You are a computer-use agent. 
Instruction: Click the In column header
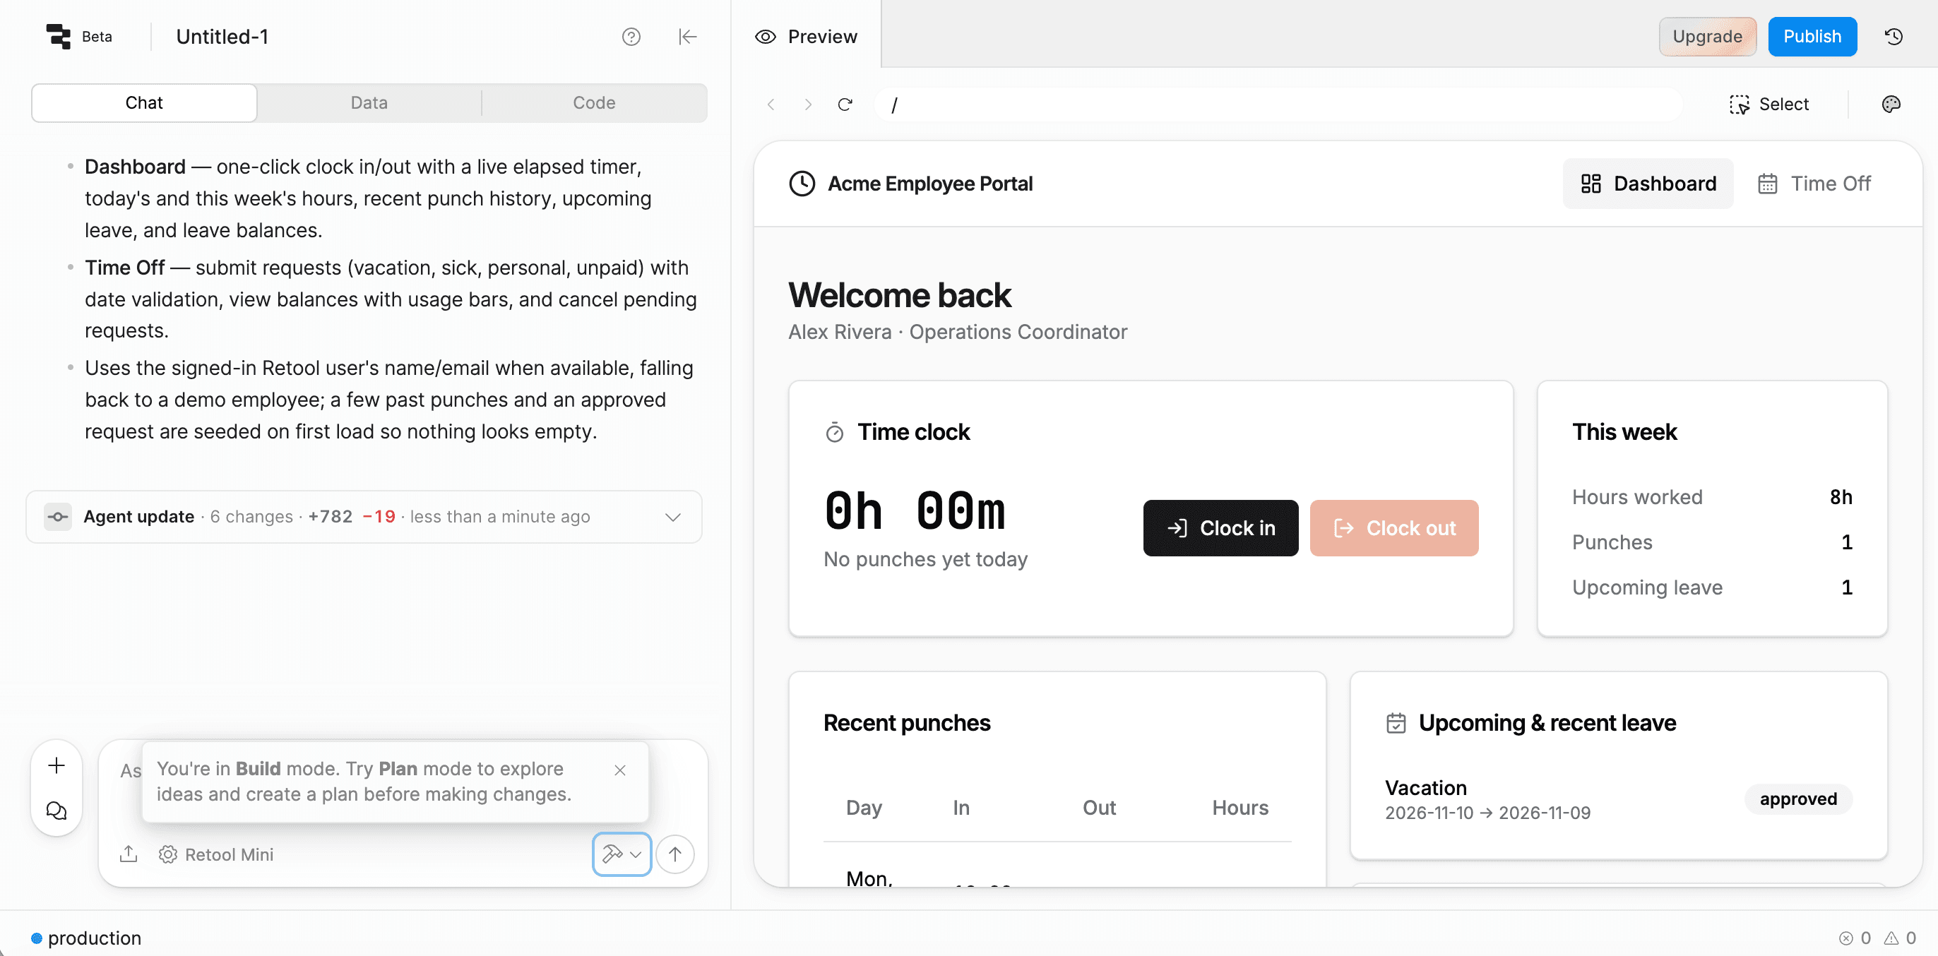(x=961, y=808)
